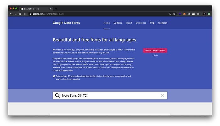Screen dimensions: 220x126
Task: Click the search magnifier icon in font search
Action: pyautogui.click(x=57, y=95)
